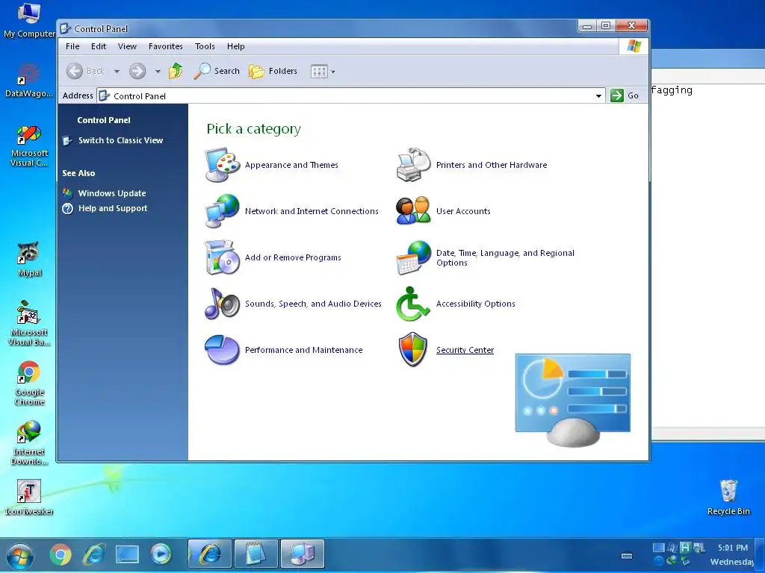This screenshot has height=573, width=765.
Task: Open Internet Download Manager desktop shortcut
Action: pos(29,442)
